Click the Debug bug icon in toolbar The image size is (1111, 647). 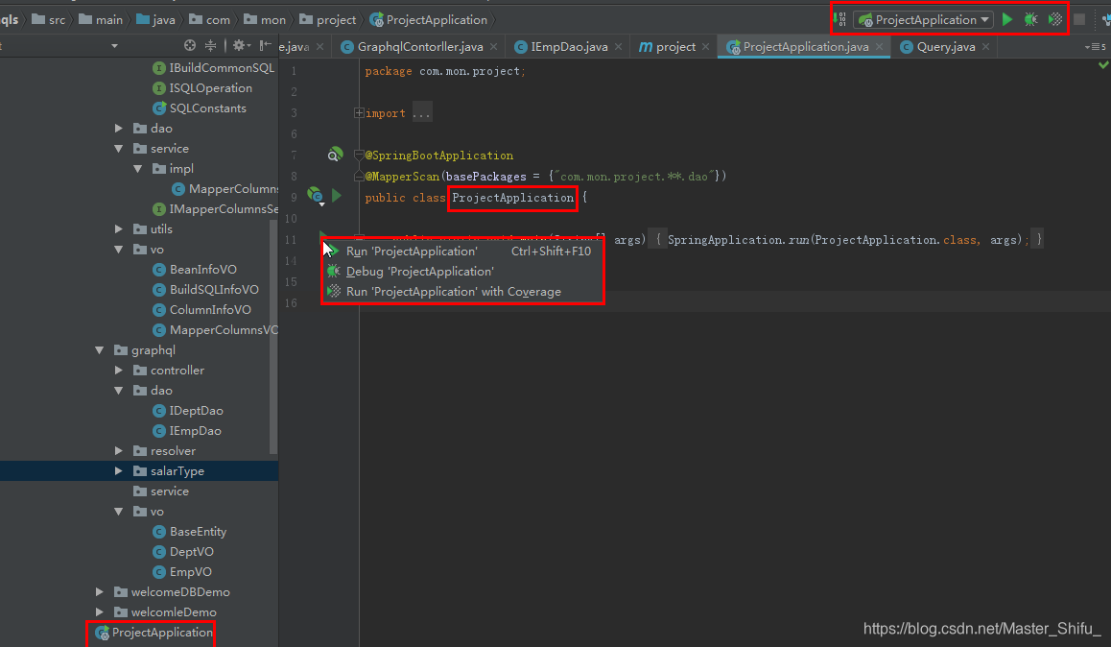pos(1031,20)
